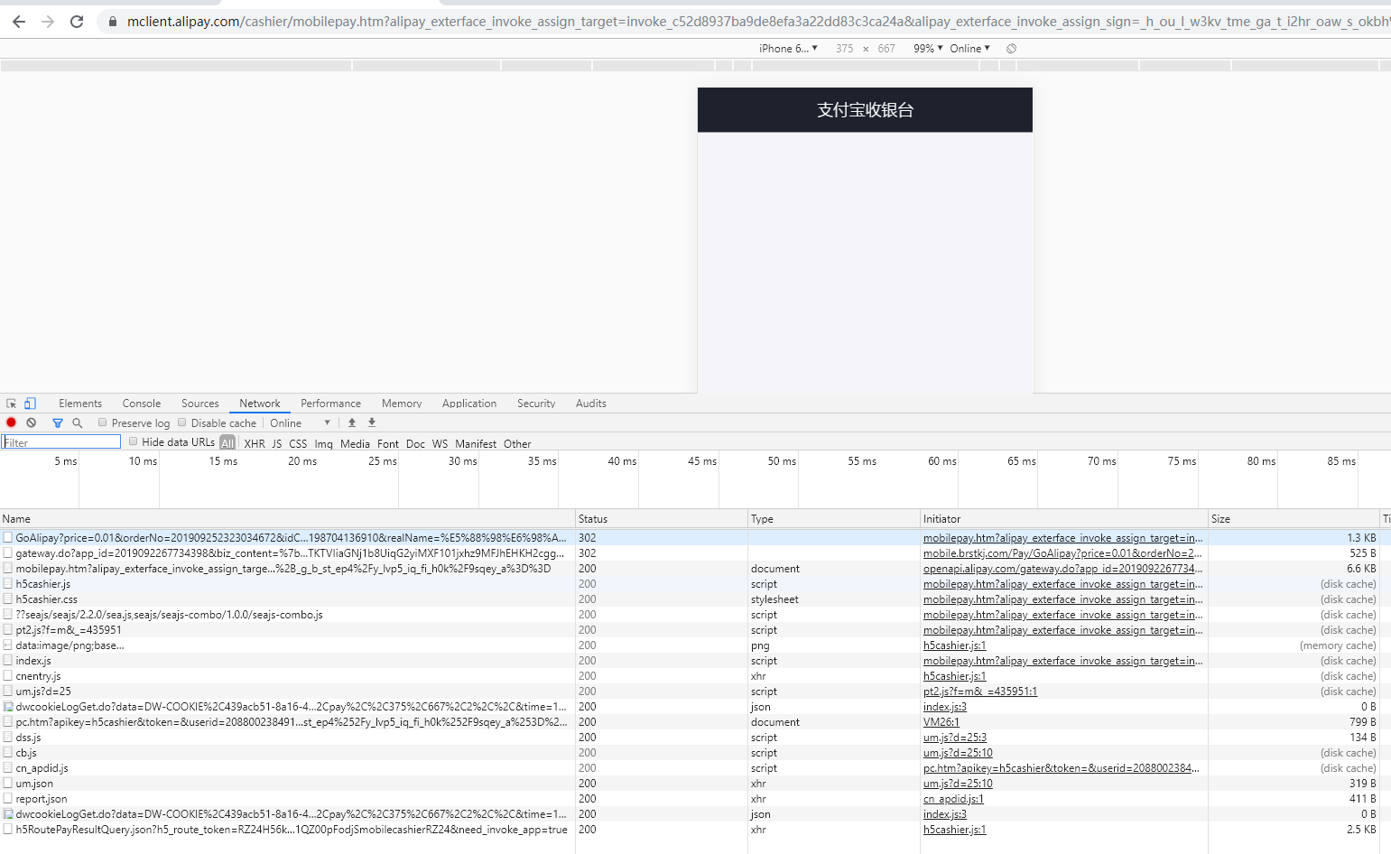Open Sources tab
The width and height of the screenshot is (1391, 854).
[x=200, y=404]
